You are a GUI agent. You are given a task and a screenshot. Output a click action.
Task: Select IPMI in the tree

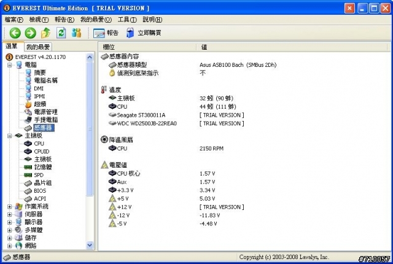(x=39, y=96)
